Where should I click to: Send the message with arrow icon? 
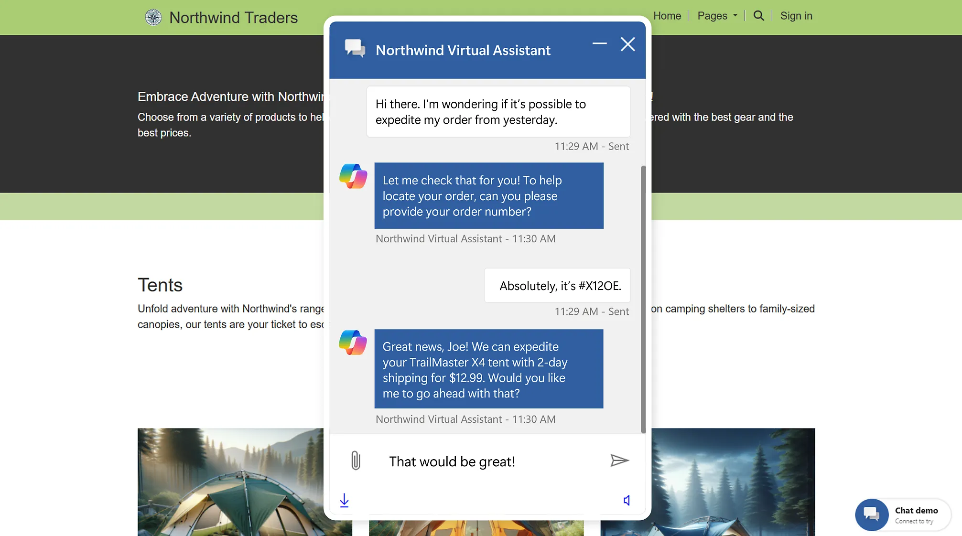[619, 461]
